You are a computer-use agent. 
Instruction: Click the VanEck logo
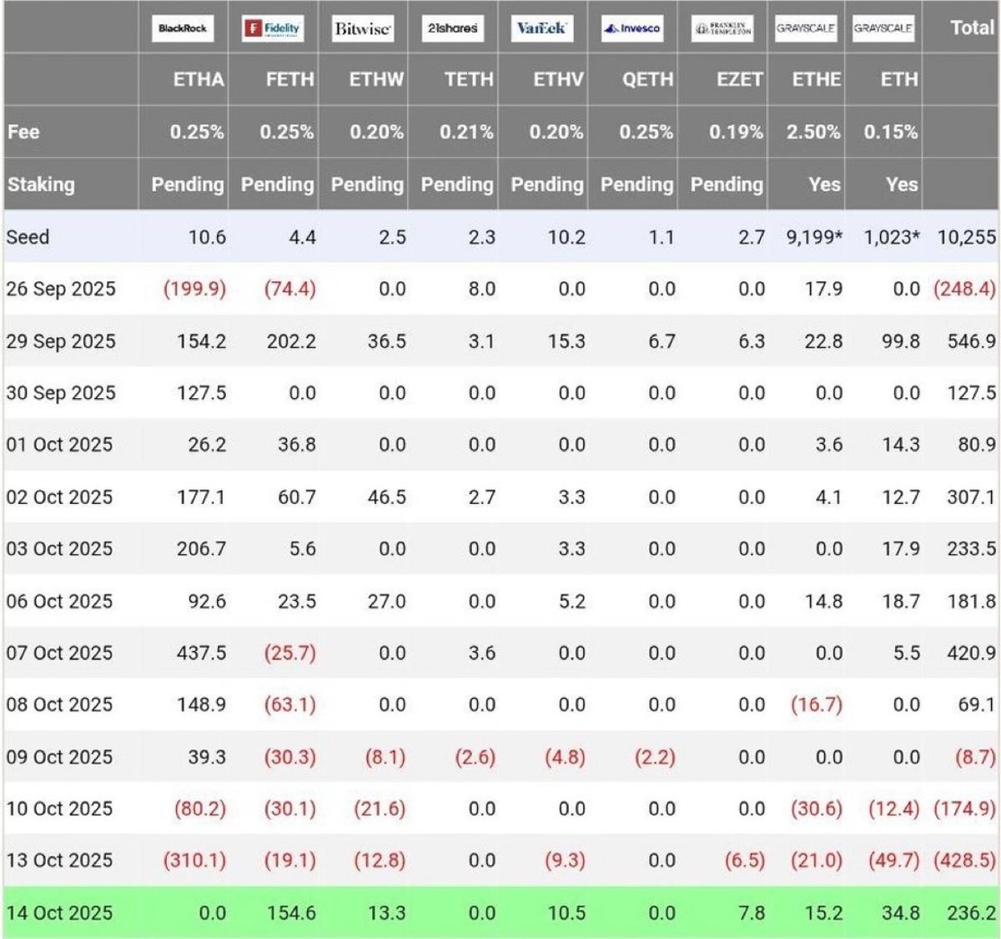tap(541, 28)
